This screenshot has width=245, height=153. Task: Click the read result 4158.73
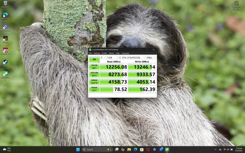tap(114, 82)
